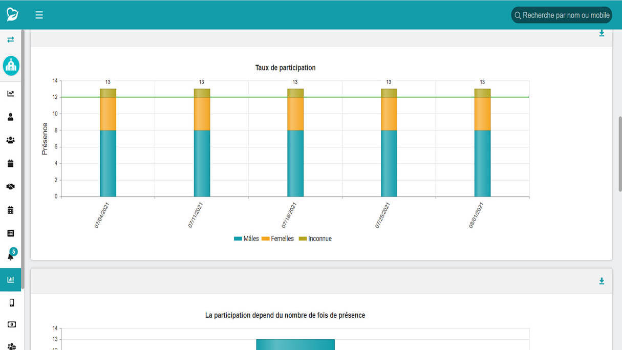Click the 07/25/2021 date label
This screenshot has width=622, height=350.
tap(382, 215)
